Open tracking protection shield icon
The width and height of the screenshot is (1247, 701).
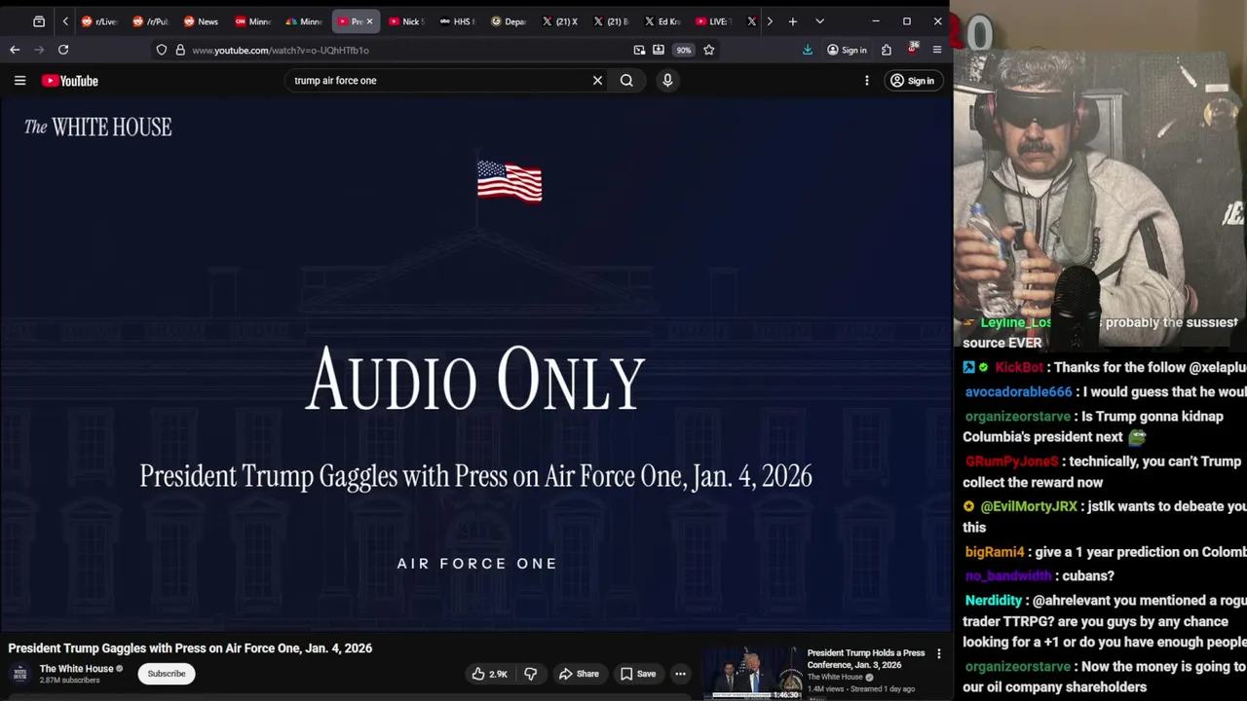[162, 50]
